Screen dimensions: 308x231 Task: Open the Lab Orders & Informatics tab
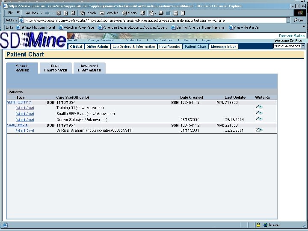point(134,47)
